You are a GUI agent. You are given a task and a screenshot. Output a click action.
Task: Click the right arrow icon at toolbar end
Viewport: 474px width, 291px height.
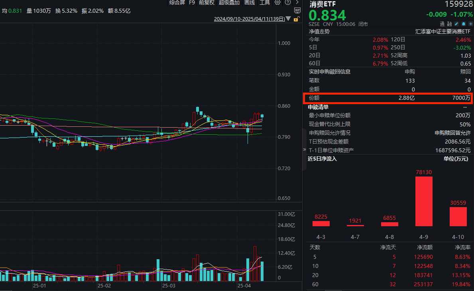297,2
